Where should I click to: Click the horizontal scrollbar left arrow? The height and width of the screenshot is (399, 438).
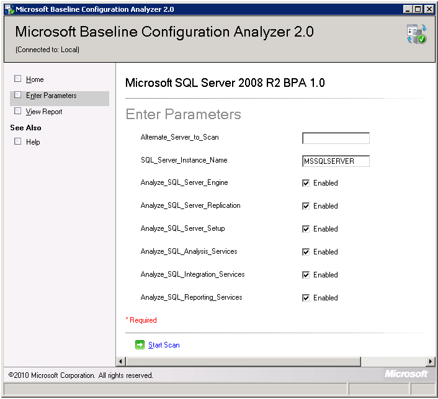[121, 361]
